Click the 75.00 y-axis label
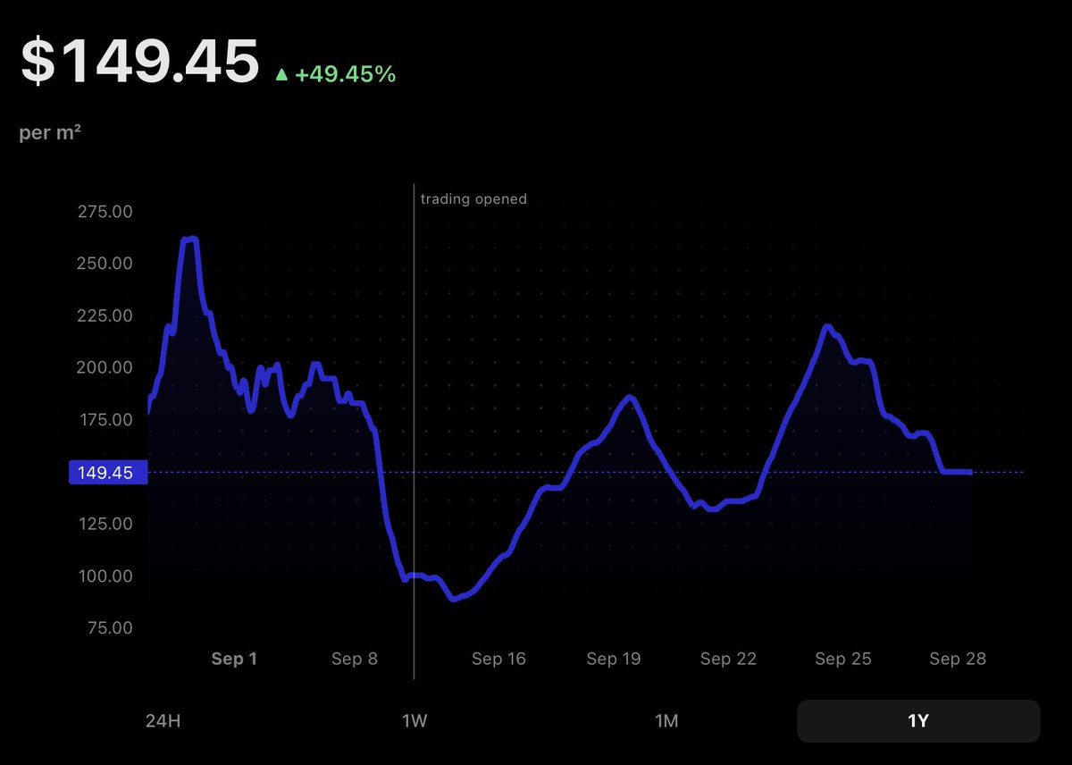Screen dimensions: 1072x765 click(x=109, y=627)
